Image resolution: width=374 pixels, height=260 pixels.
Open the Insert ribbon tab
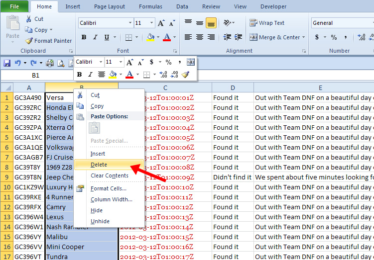click(x=73, y=6)
